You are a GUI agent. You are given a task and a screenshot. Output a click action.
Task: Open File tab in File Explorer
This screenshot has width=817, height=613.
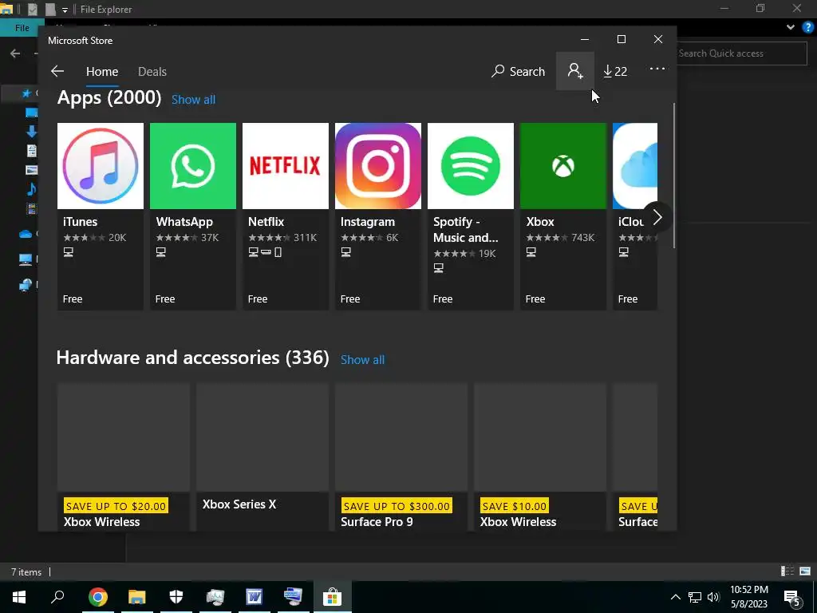pos(22,28)
